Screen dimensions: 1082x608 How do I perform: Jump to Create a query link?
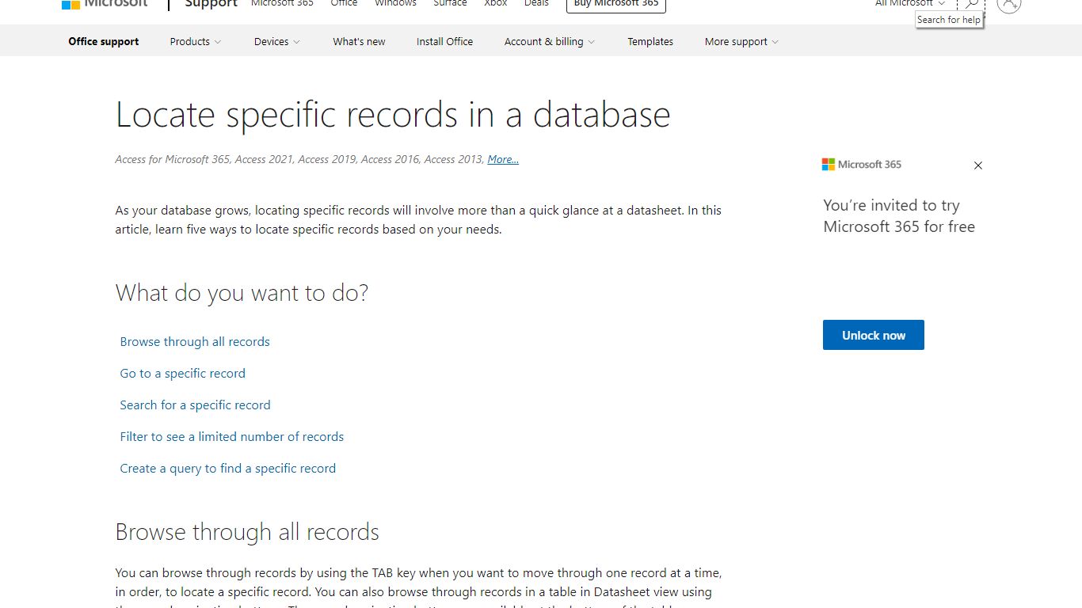228,468
